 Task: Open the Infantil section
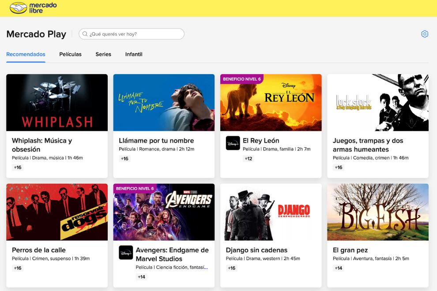click(x=133, y=54)
